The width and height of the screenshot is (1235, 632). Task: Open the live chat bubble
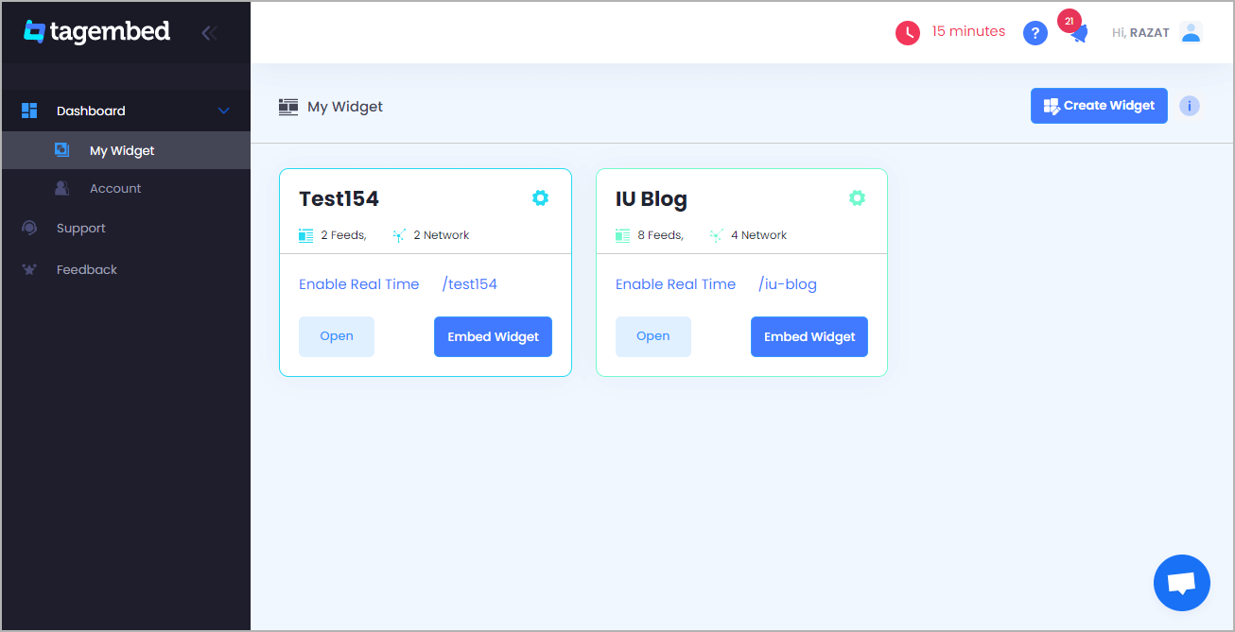[x=1182, y=583]
